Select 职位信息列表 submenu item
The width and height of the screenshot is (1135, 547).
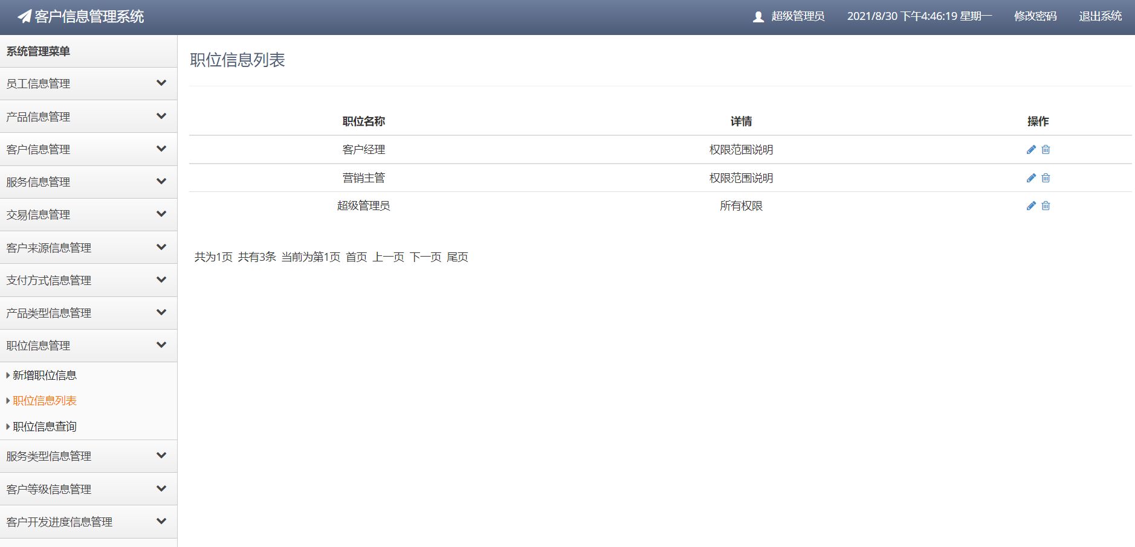(x=45, y=401)
